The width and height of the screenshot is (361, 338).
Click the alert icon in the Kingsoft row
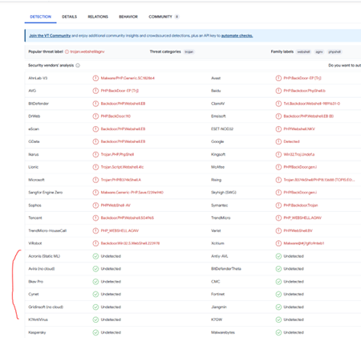278,154
